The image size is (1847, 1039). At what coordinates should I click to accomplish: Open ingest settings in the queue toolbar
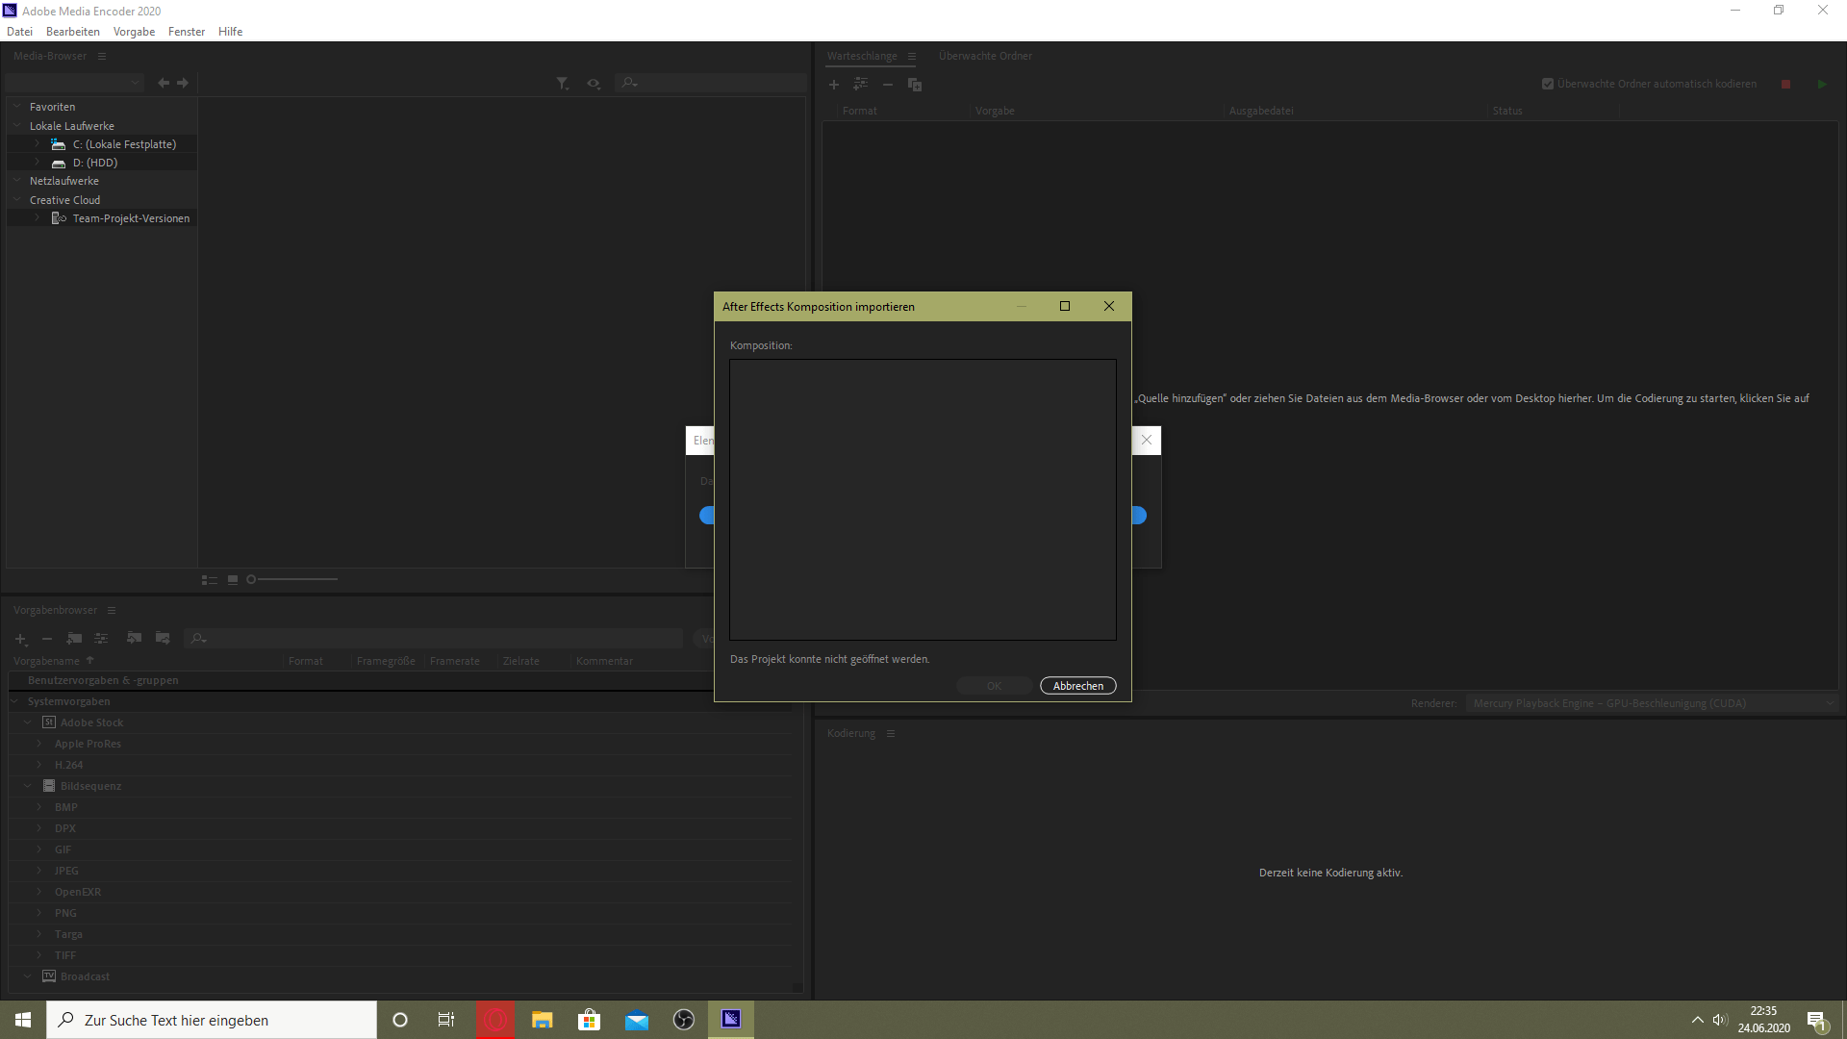[x=861, y=85]
